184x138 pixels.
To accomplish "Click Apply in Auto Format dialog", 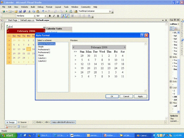I will coord(140,96).
